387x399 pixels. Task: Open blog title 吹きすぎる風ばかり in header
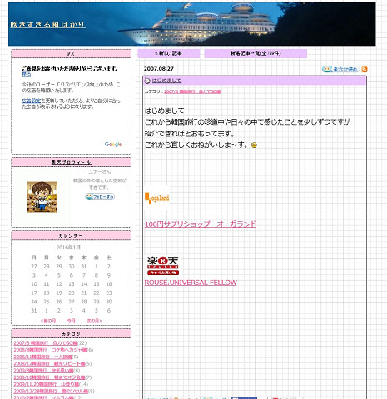pos(47,24)
